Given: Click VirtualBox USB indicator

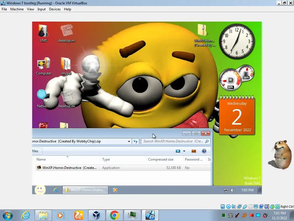Looking at the screenshot, I should (245, 207).
